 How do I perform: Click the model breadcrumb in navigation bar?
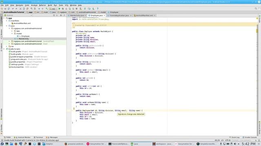click(x=102, y=12)
